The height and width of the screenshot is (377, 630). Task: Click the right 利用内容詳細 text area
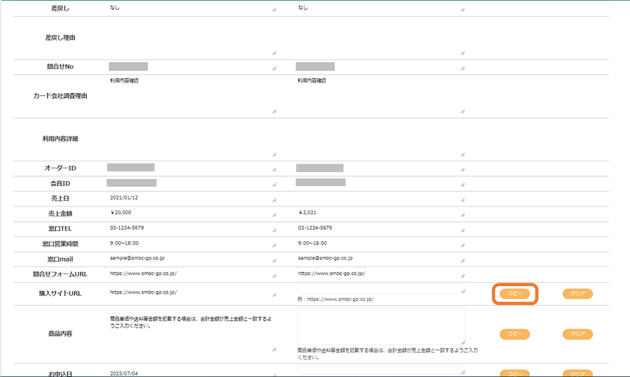(381, 139)
